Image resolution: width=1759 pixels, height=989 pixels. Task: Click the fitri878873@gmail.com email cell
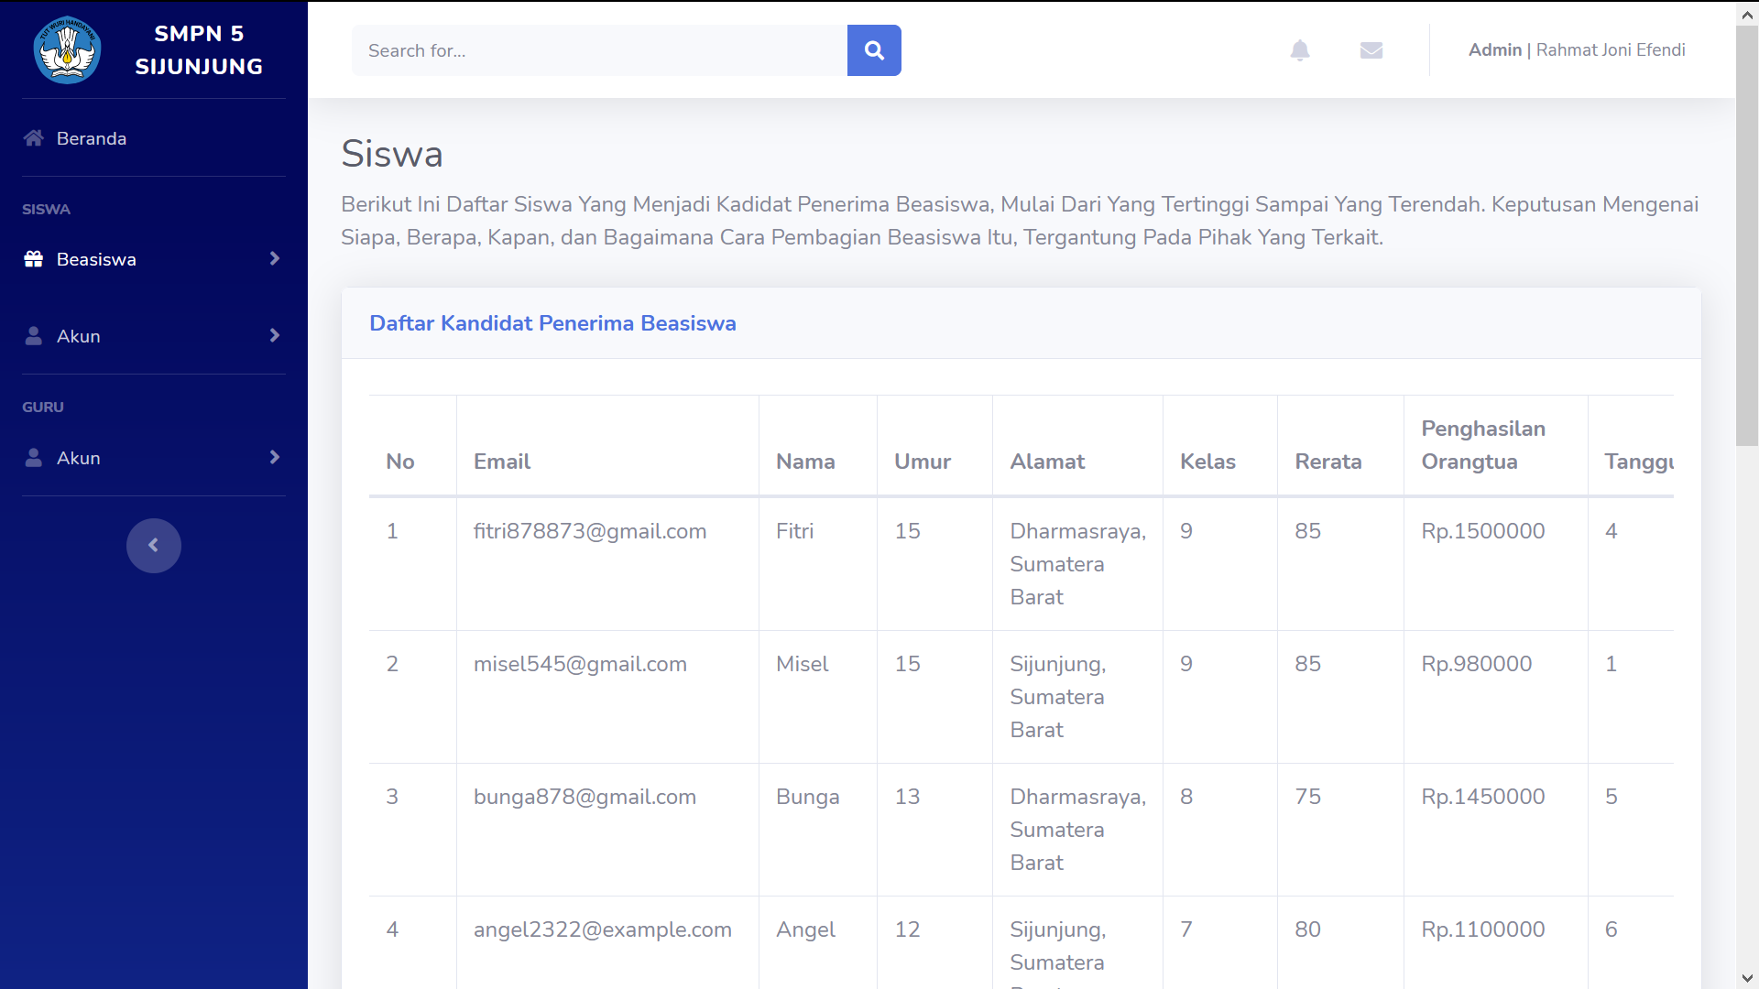[589, 531]
